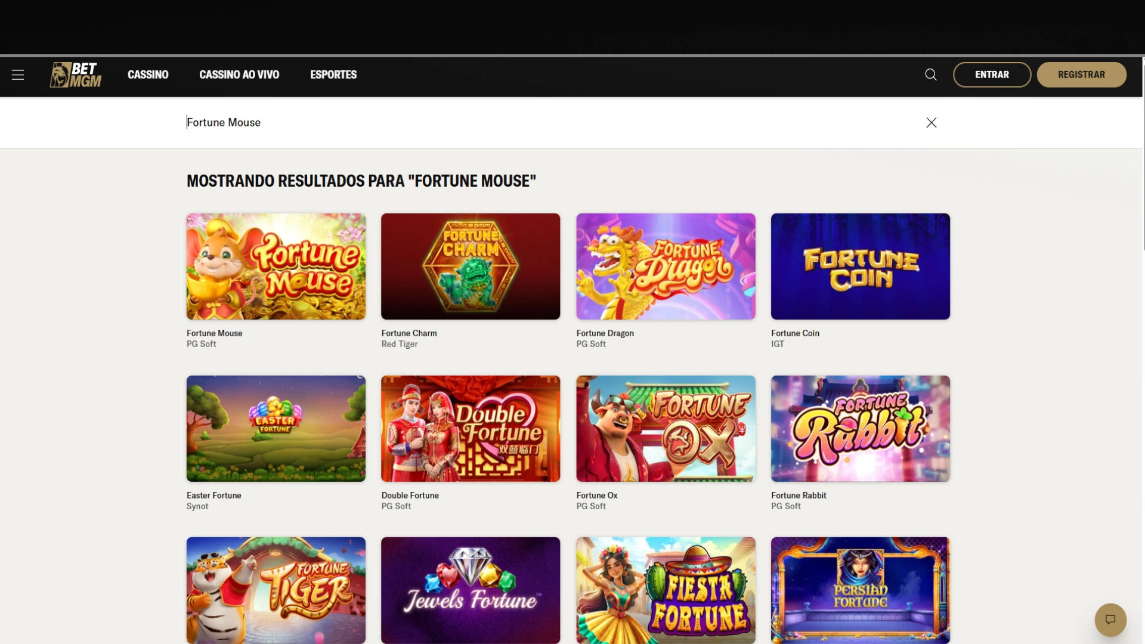This screenshot has height=644, width=1145.
Task: Open the search magnifier icon
Action: click(x=931, y=75)
